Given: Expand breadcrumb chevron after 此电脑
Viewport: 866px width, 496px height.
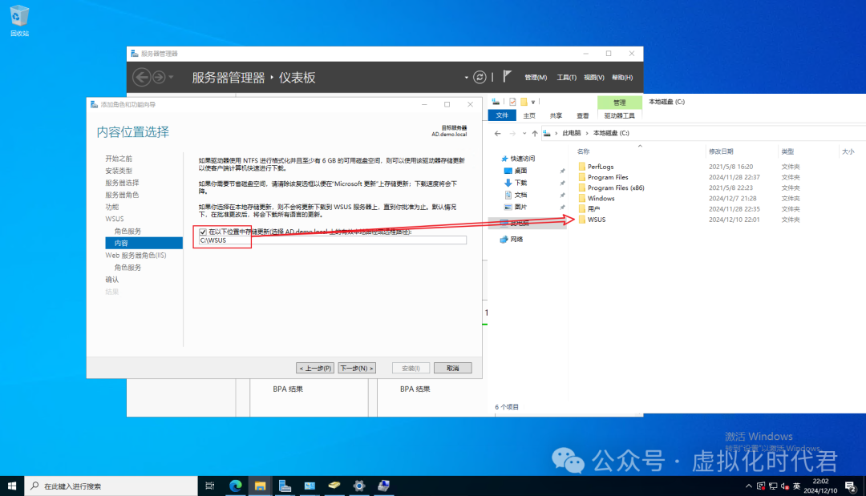Looking at the screenshot, I should pyautogui.click(x=586, y=133).
